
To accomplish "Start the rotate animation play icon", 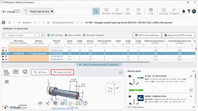I will tap(70, 103).
